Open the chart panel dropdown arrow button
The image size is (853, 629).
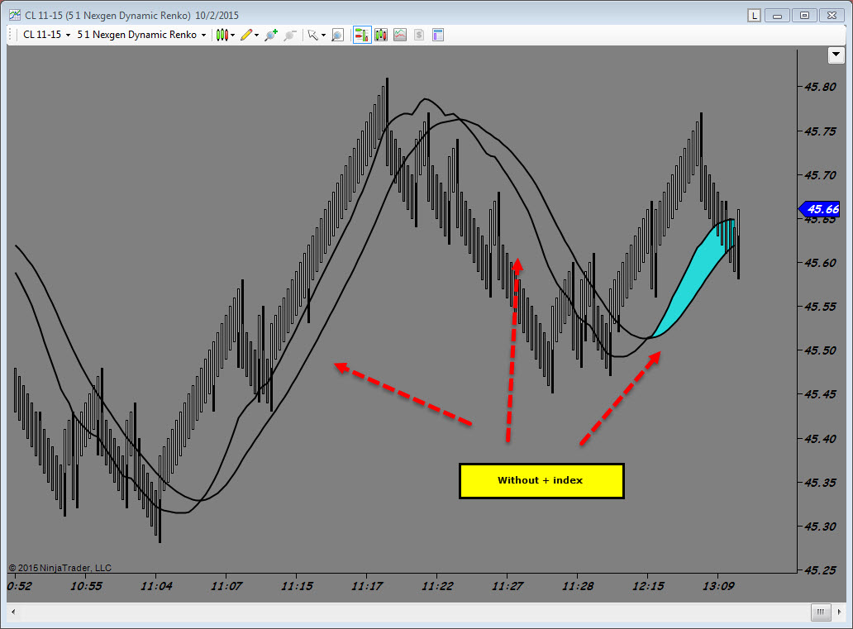coord(836,55)
